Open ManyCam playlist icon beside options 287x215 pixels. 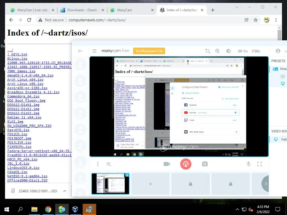109,164
